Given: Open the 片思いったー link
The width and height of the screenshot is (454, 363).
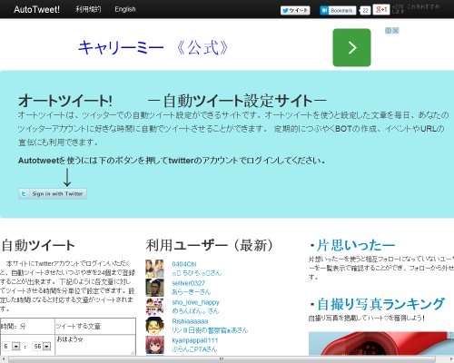Looking at the screenshot, I should tap(356, 245).
